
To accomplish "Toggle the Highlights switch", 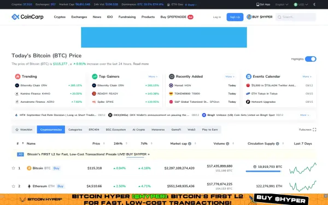I will click(311, 59).
